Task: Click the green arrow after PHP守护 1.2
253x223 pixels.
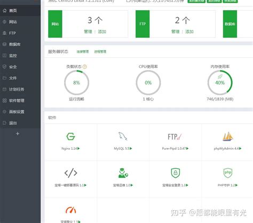Action: coord(236,185)
